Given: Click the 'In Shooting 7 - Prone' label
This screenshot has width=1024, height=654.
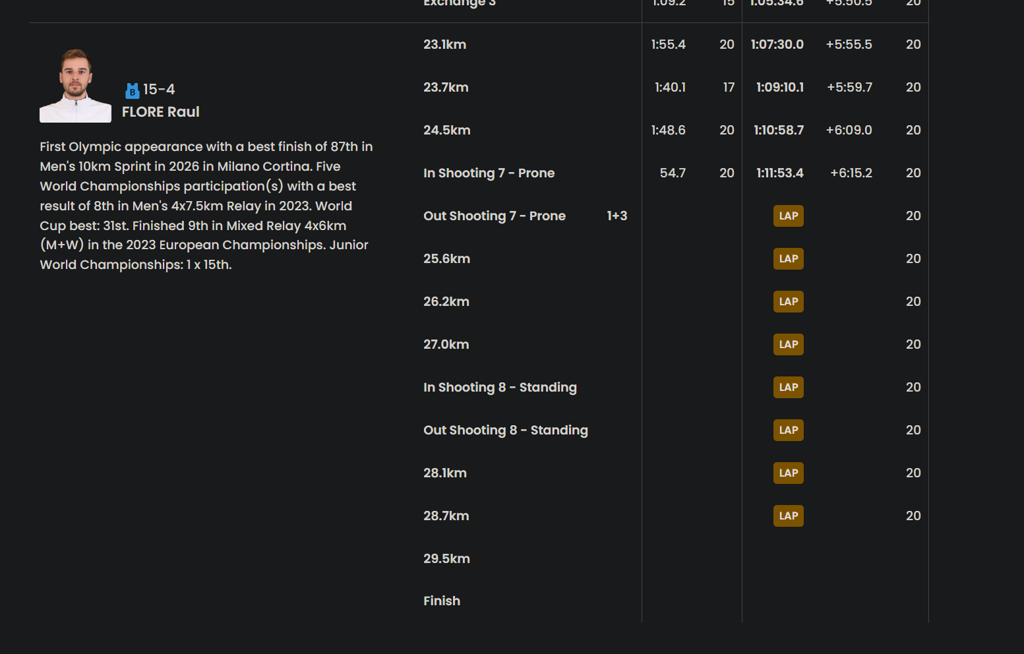Looking at the screenshot, I should coord(489,173).
